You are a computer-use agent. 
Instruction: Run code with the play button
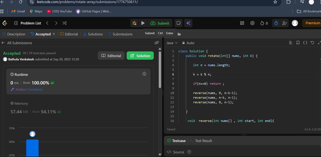pyautogui.click(x=143, y=23)
